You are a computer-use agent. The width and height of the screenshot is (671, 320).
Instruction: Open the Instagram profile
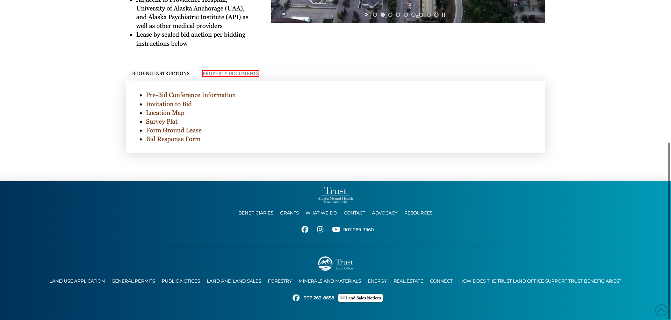click(x=320, y=229)
